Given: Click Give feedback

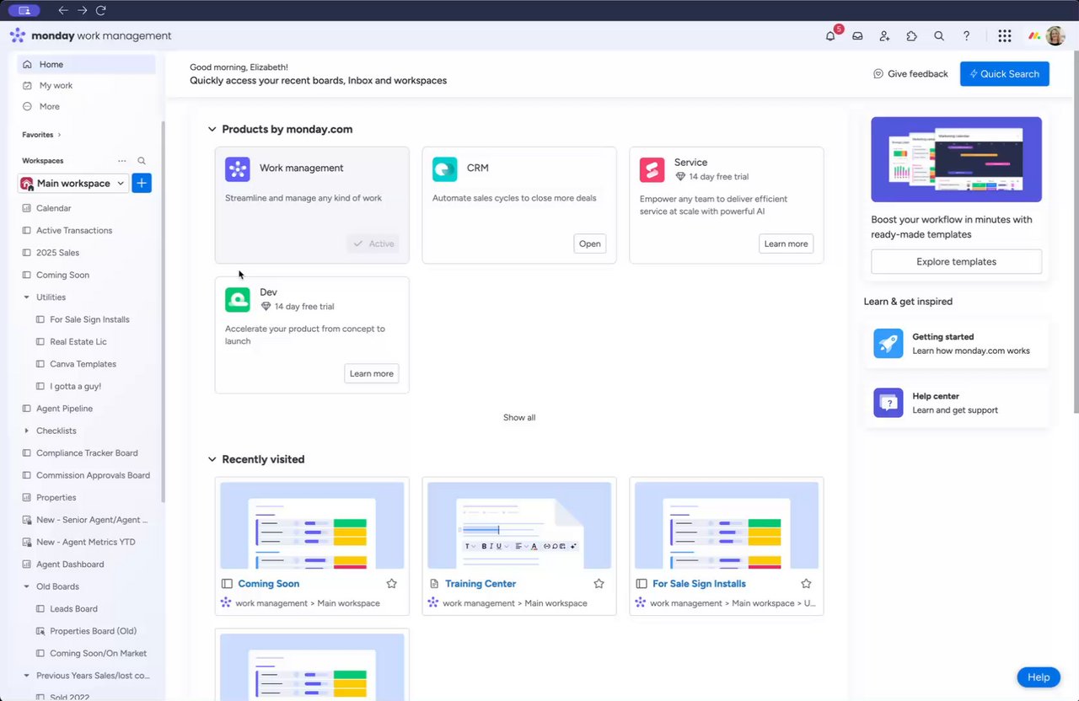Looking at the screenshot, I should pyautogui.click(x=910, y=74).
